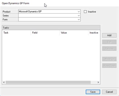The width and height of the screenshot is (119, 96).
Task: Cancel the Open Dynamics GP Form dialog
Action: (x=109, y=92)
